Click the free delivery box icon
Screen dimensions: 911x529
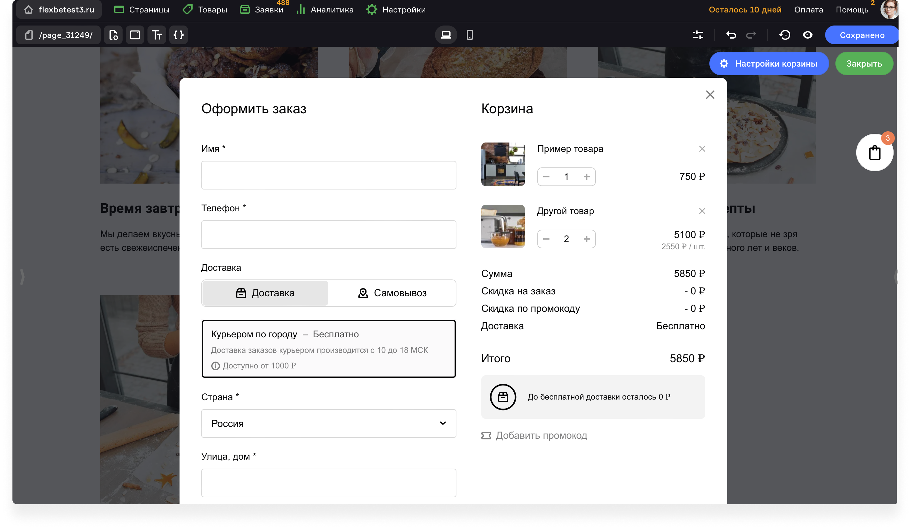pyautogui.click(x=503, y=397)
